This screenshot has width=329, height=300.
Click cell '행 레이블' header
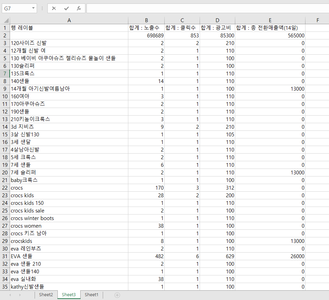[69, 28]
